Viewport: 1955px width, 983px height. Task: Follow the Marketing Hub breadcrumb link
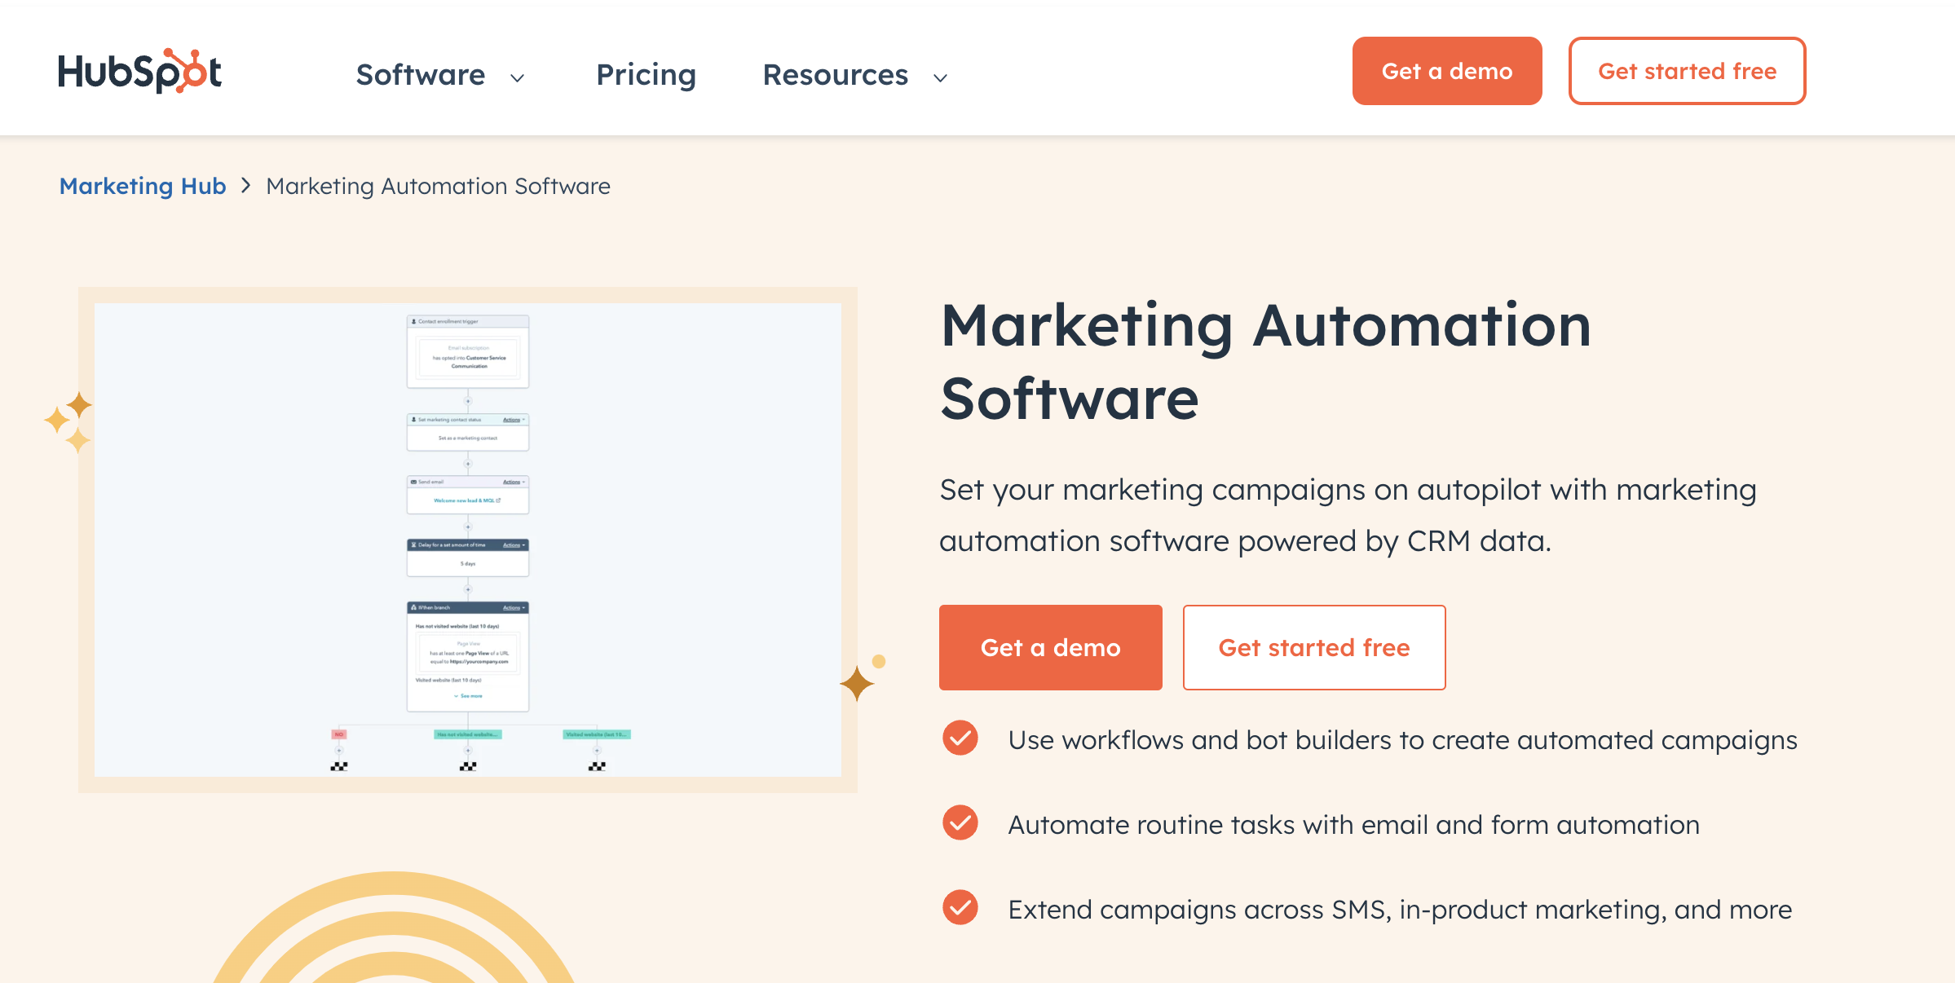click(x=143, y=186)
